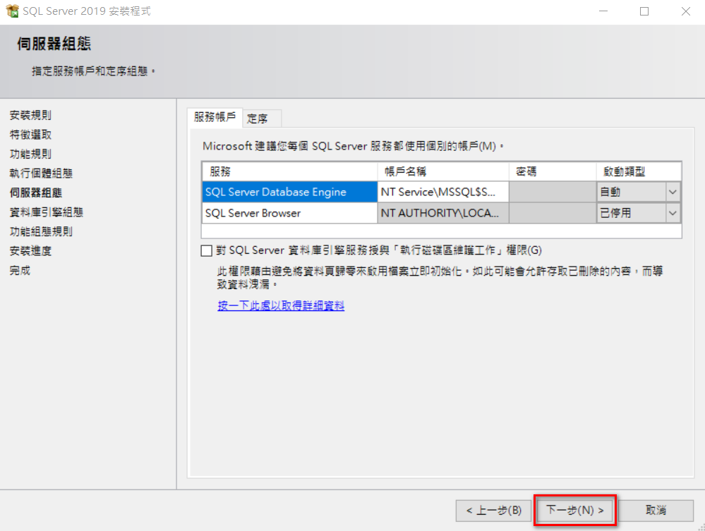This screenshot has width=705, height=531.
Task: Click the NT AUTHORITY\LOCA... account cell
Action: 443,213
